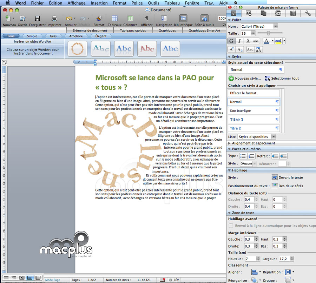Image resolution: width=316 pixels, height=283 pixels.
Task: Open the Styles disponibles list dropdown
Action: click(274, 137)
